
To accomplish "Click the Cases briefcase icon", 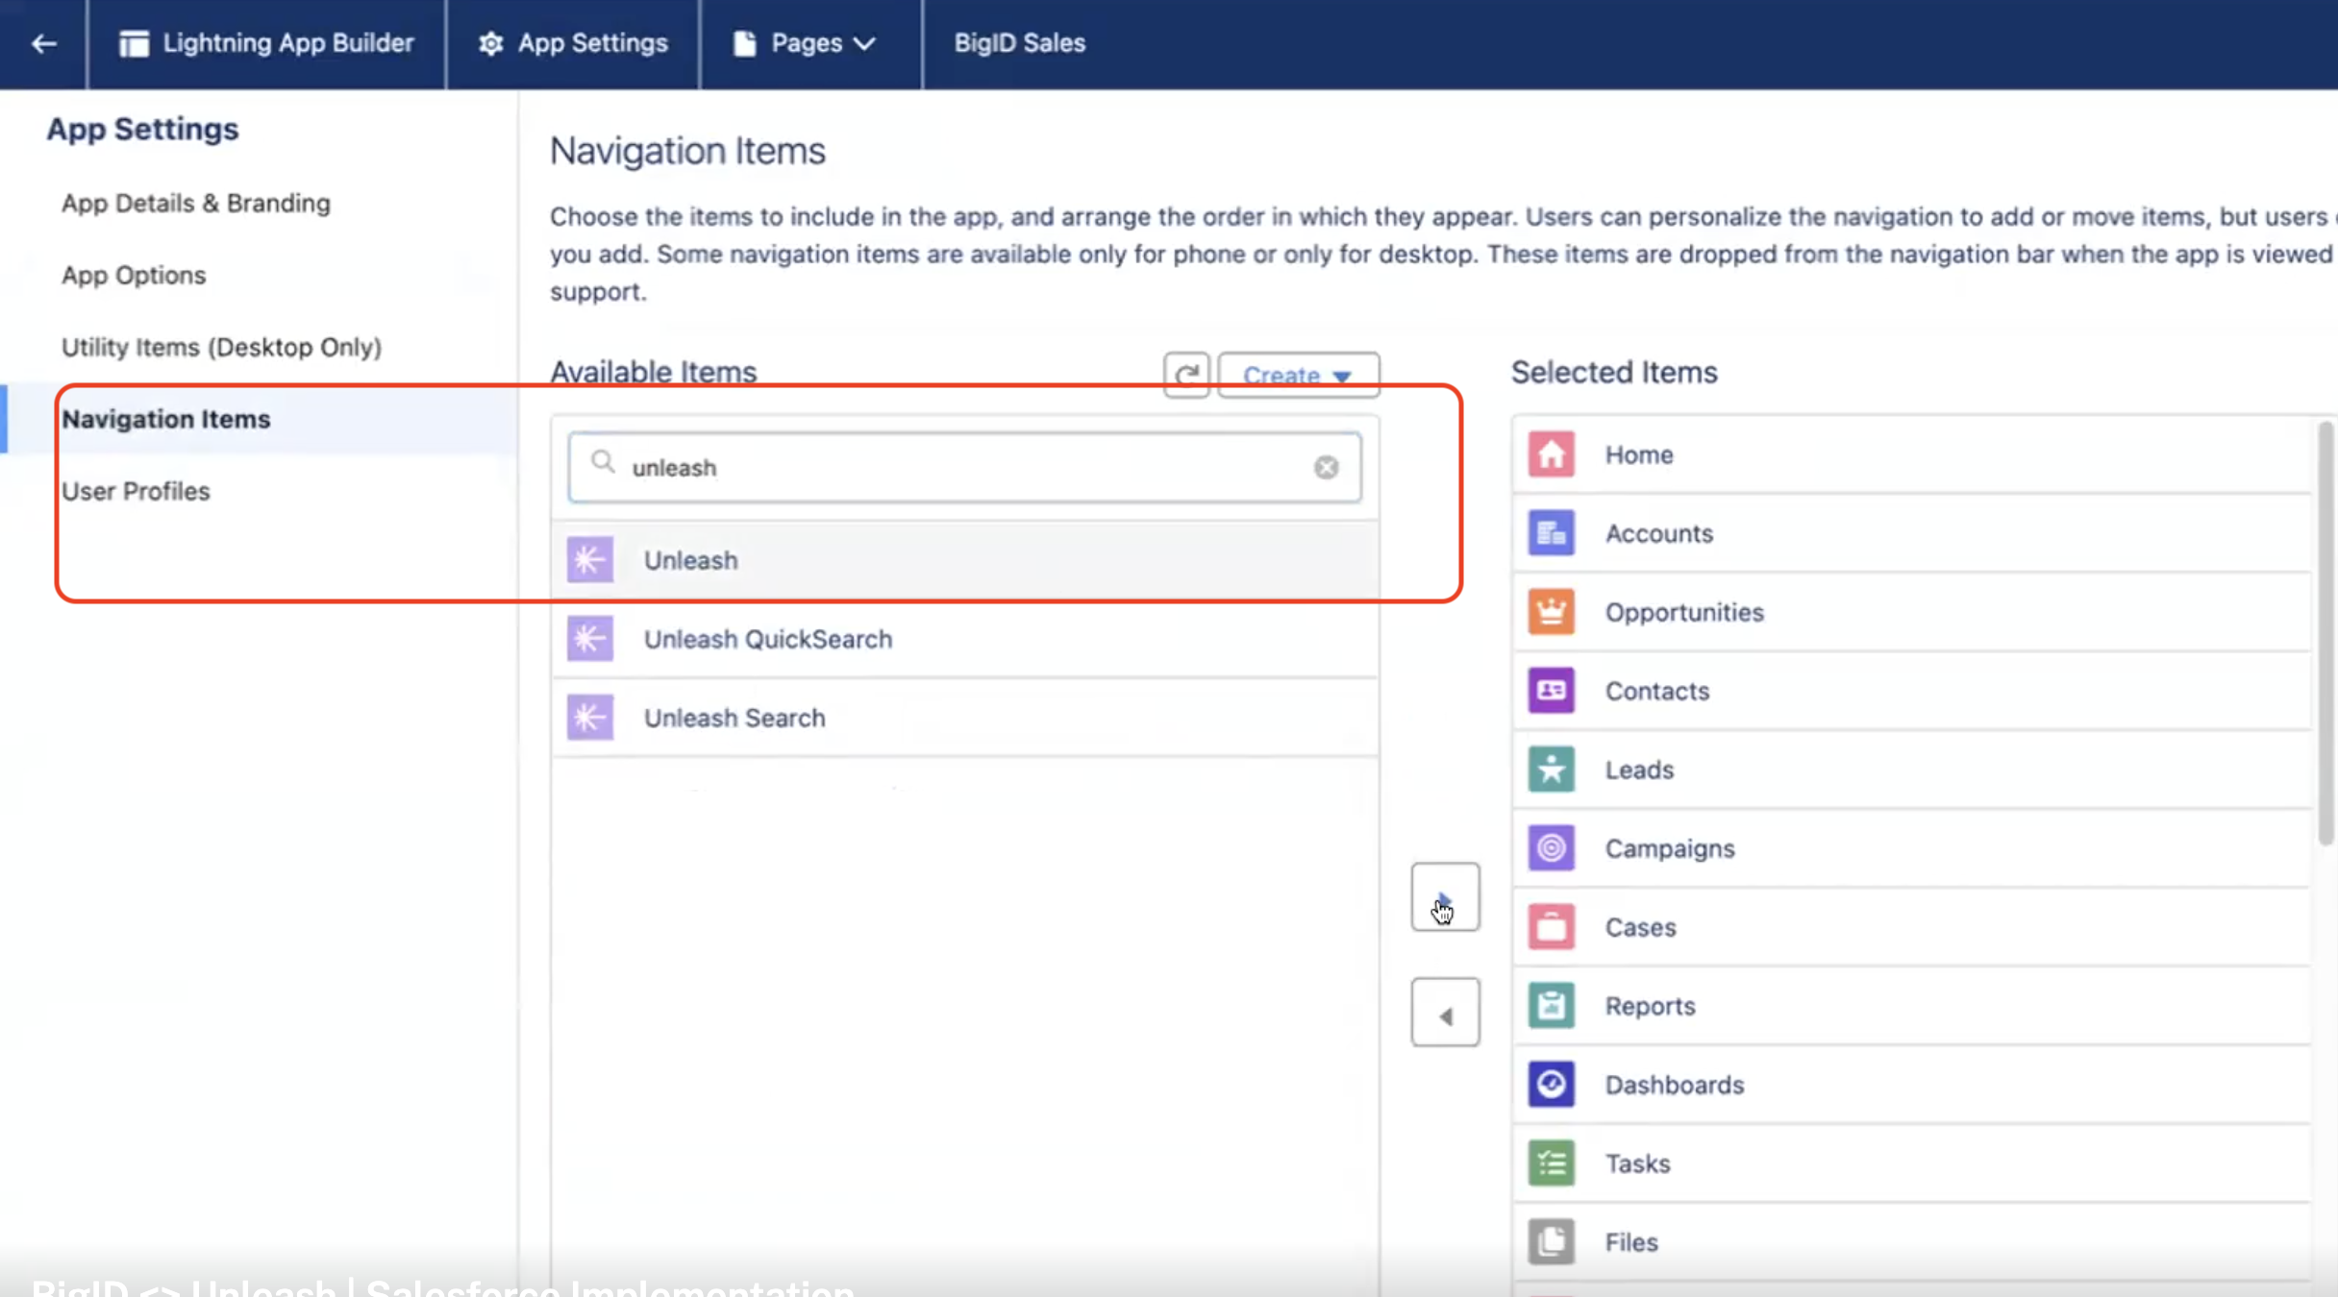I will click(x=1551, y=927).
